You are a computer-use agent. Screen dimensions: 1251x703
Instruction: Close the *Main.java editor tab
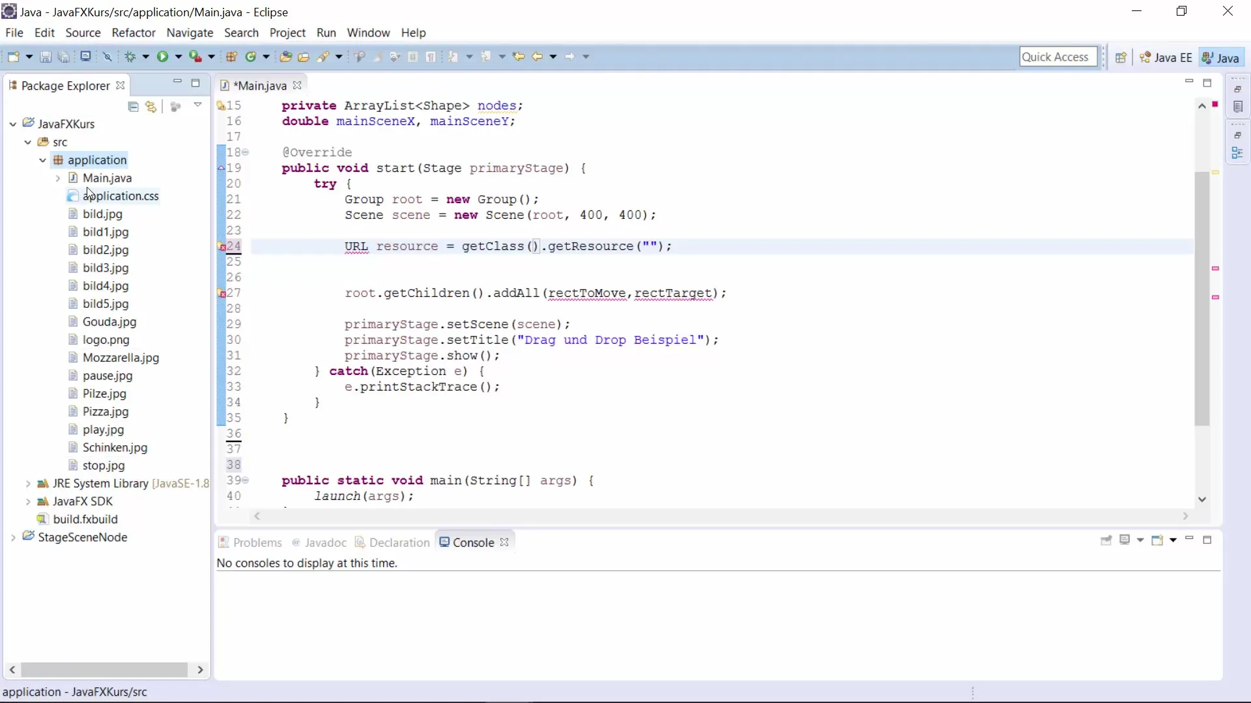297,85
